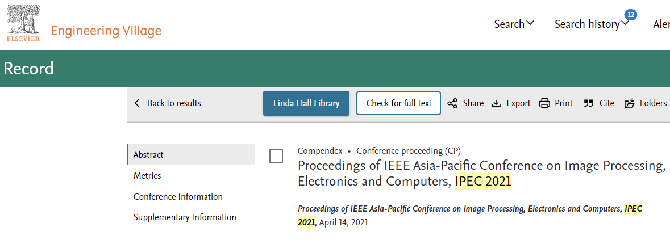Image resolution: width=670 pixels, height=240 pixels.
Task: Click the Linda Hall Library button
Action: pos(306,103)
